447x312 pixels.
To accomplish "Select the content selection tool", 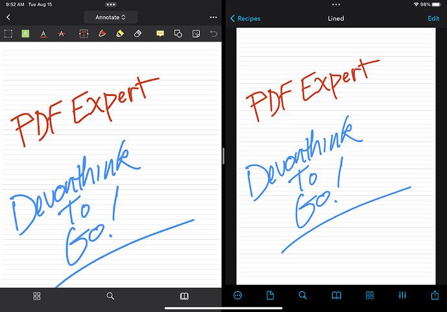I will point(8,34).
